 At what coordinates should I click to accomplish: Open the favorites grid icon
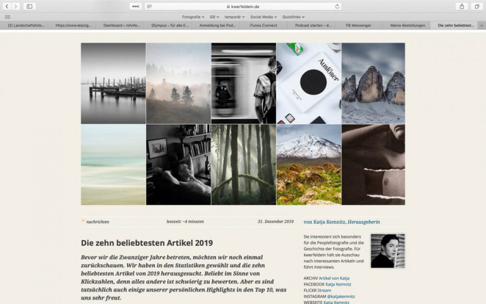[7, 17]
